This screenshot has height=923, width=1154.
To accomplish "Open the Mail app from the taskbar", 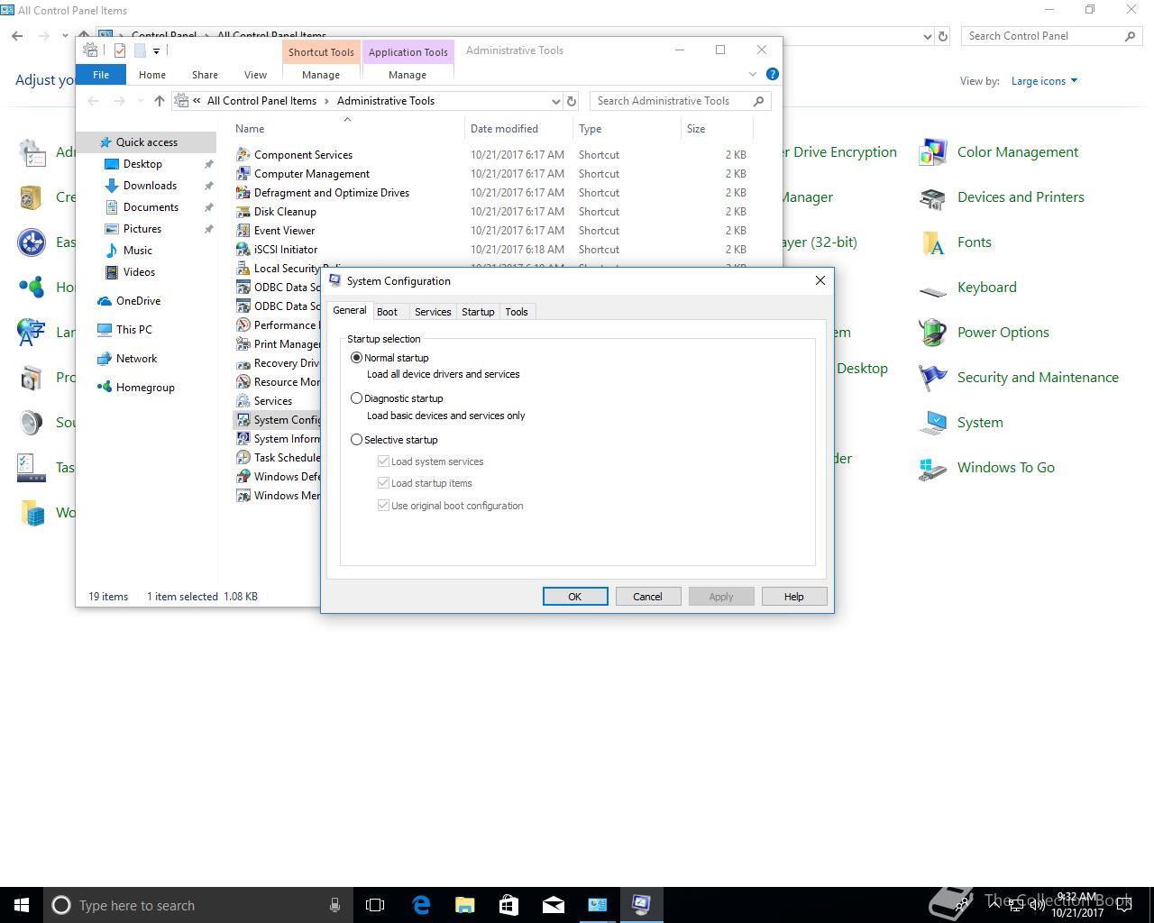I will 554,905.
